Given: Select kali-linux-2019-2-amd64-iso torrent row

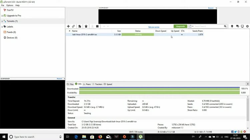Looking at the screenshot, I should (135, 35).
